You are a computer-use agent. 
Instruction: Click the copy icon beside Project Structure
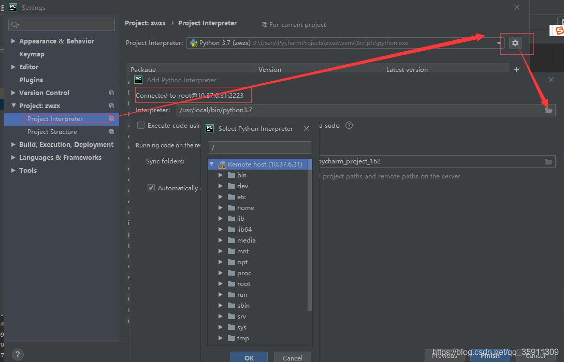tap(111, 132)
